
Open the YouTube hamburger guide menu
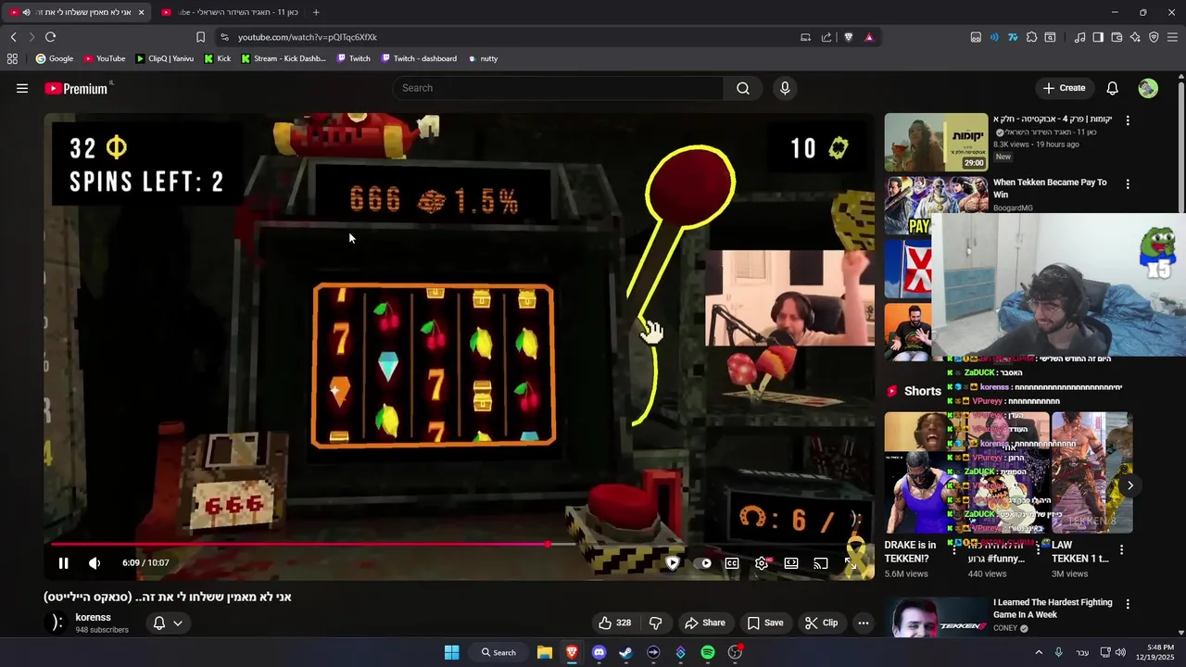click(22, 88)
